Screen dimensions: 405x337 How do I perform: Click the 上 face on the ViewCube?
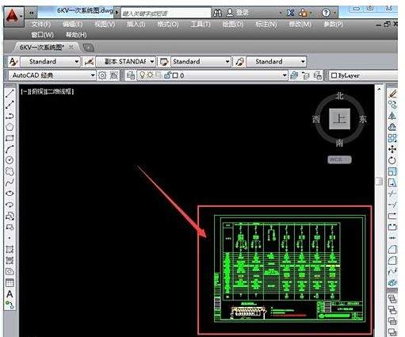click(339, 119)
